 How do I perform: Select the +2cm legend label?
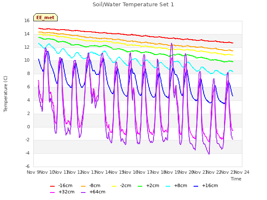tap(153, 185)
